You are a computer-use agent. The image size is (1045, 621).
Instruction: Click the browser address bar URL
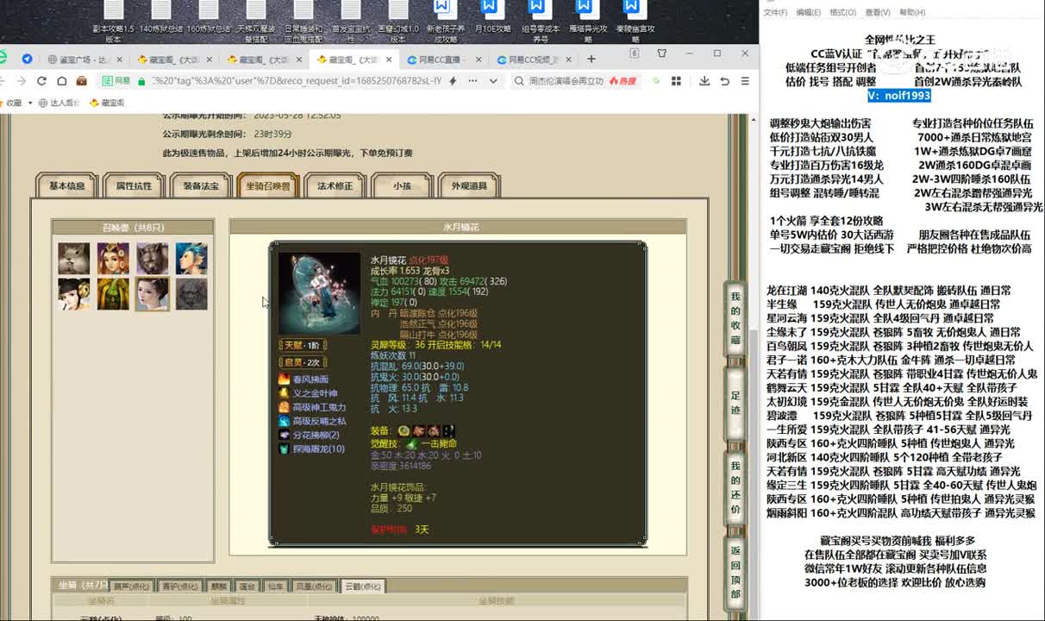click(x=297, y=81)
